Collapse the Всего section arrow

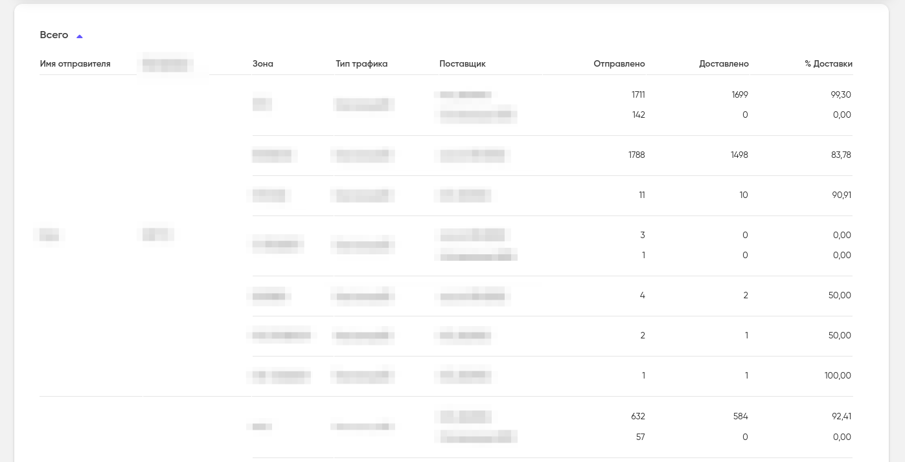80,36
